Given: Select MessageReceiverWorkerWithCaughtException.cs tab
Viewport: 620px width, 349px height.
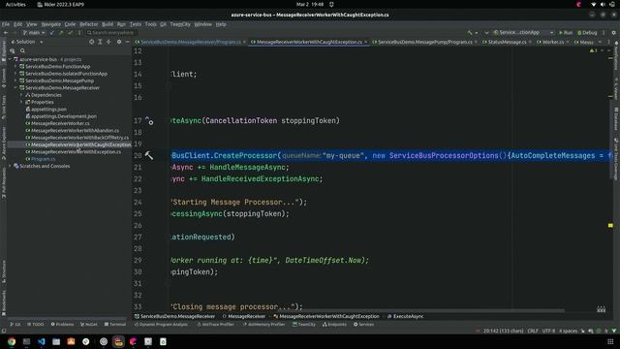Looking at the screenshot, I should (x=309, y=42).
